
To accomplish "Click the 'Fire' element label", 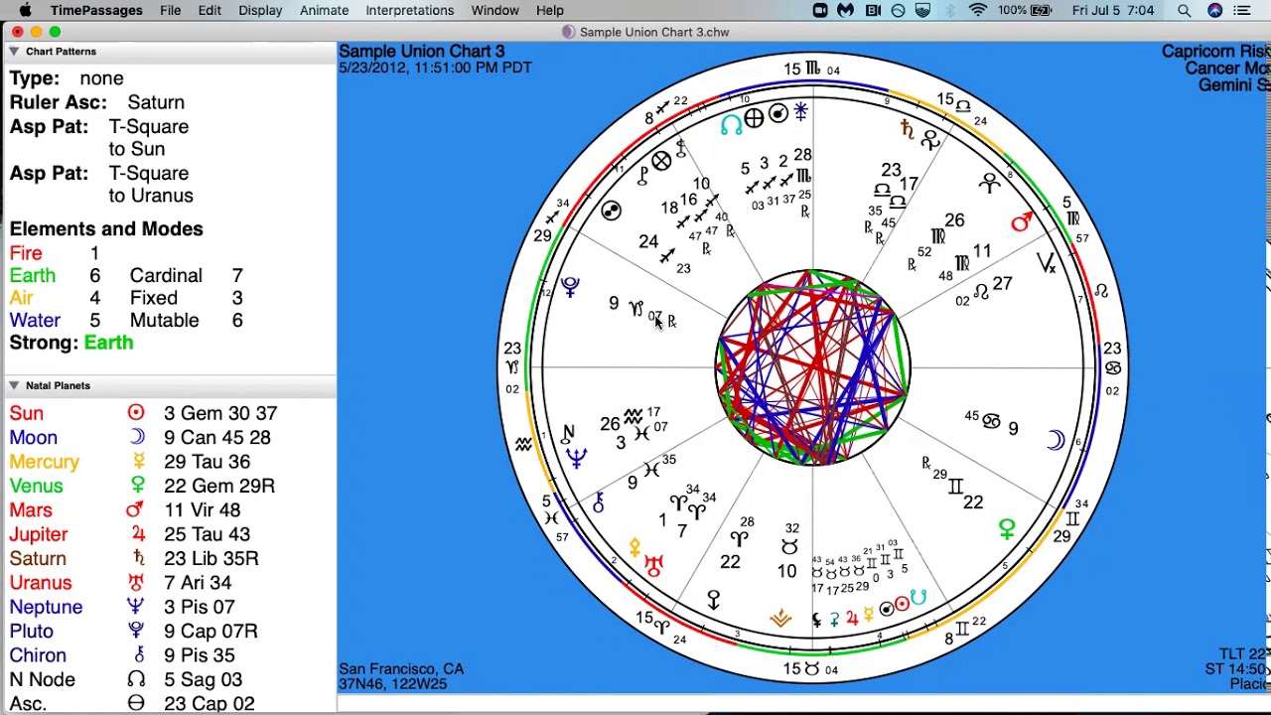I will 26,253.
